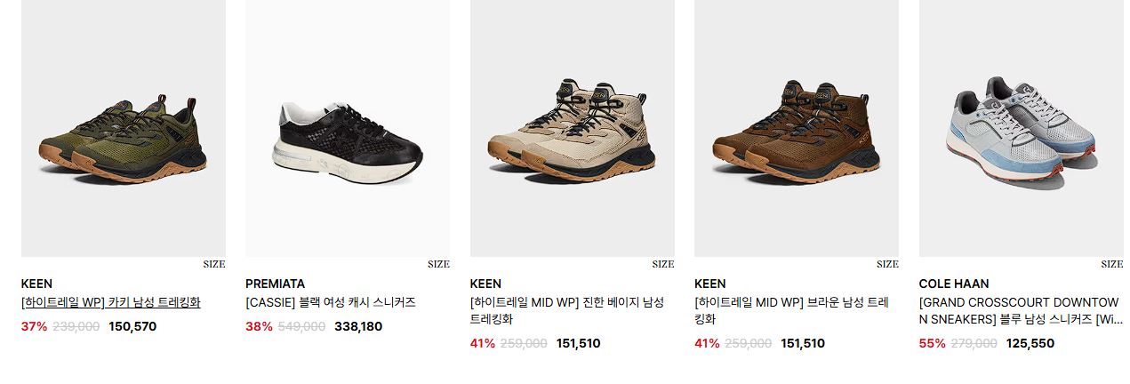Open the [하이트레일 MID WP] 진한 베이지 product link
Image resolution: width=1130 pixels, height=384 pixels.
coord(567,310)
